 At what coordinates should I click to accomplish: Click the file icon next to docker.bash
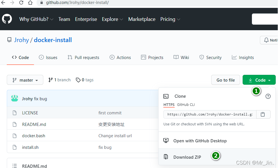coord(15,136)
